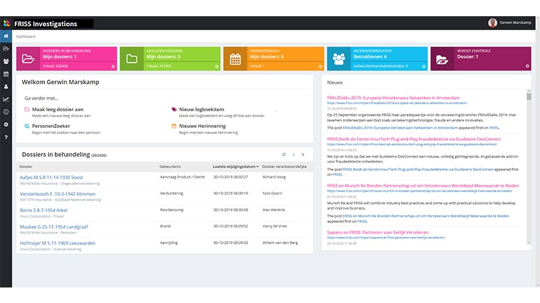
Task: Open arrow on Herinneringen tile
Action: [x=320, y=66]
